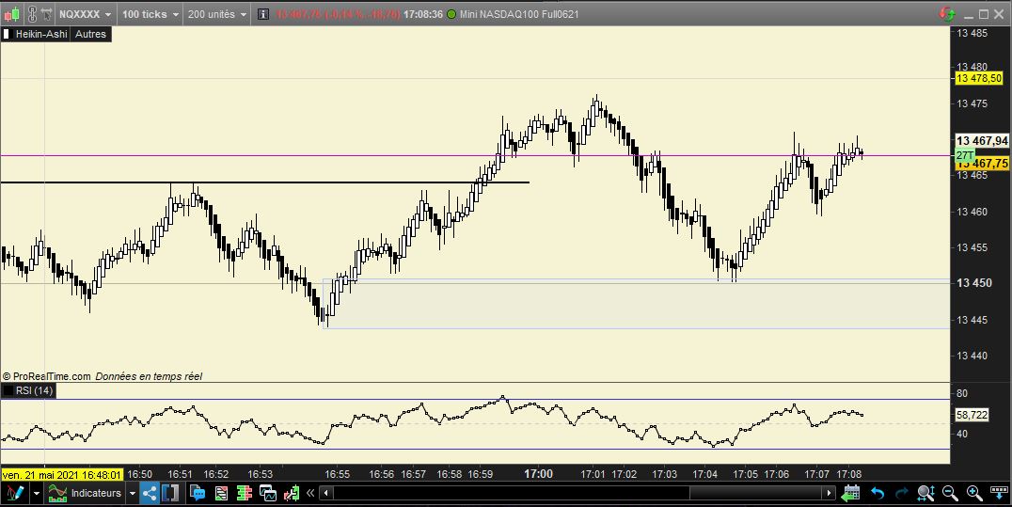Click the bracket template icon
The height and width of the screenshot is (507, 1012).
point(170,494)
